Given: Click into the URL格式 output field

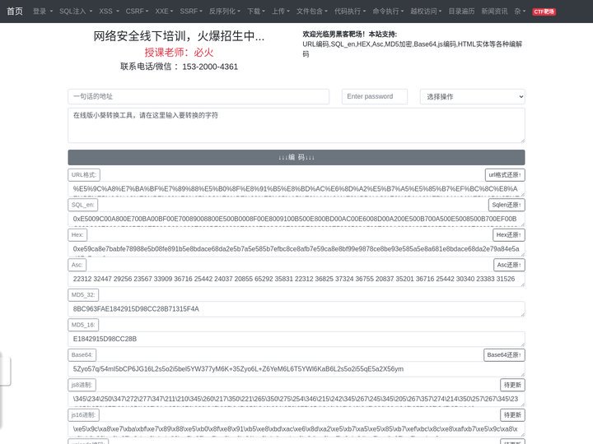Looking at the screenshot, I should [x=296, y=189].
